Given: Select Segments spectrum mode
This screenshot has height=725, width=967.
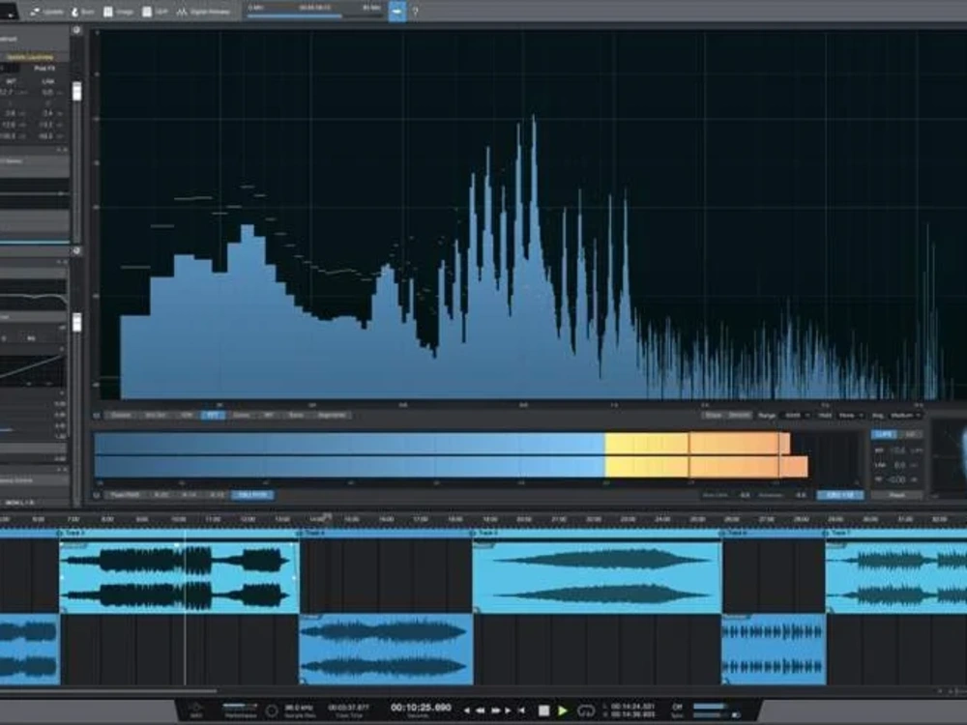Looking at the screenshot, I should click(x=332, y=416).
